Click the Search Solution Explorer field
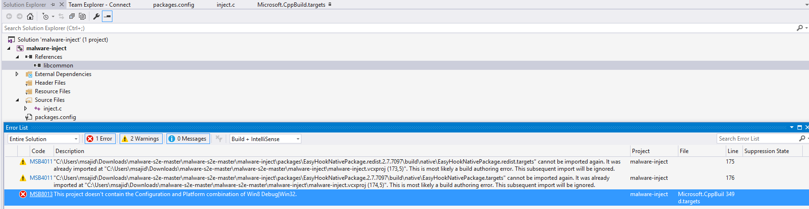The image size is (809, 209). pyautogui.click(x=397, y=28)
